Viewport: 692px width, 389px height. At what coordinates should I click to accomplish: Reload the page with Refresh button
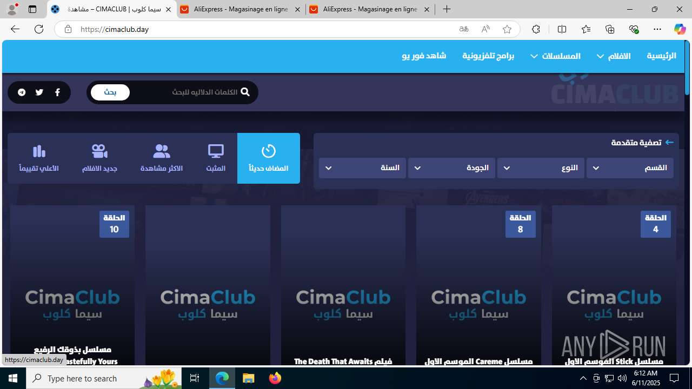click(39, 29)
